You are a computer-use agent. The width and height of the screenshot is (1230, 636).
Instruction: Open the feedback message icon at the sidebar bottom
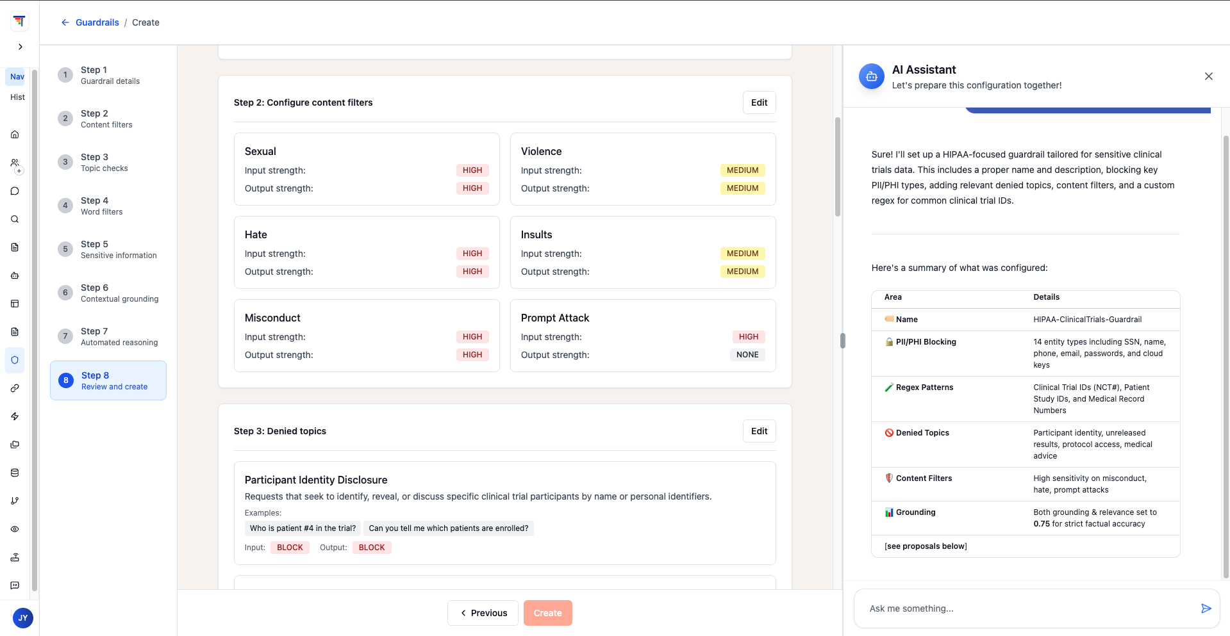pos(15,585)
